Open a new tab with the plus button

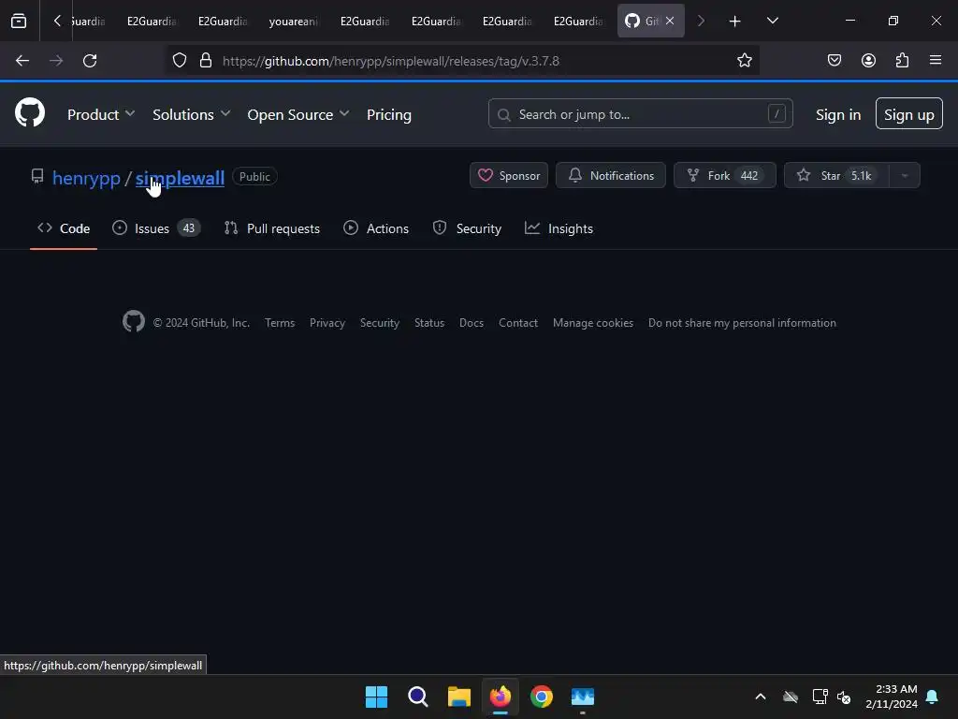(x=735, y=22)
